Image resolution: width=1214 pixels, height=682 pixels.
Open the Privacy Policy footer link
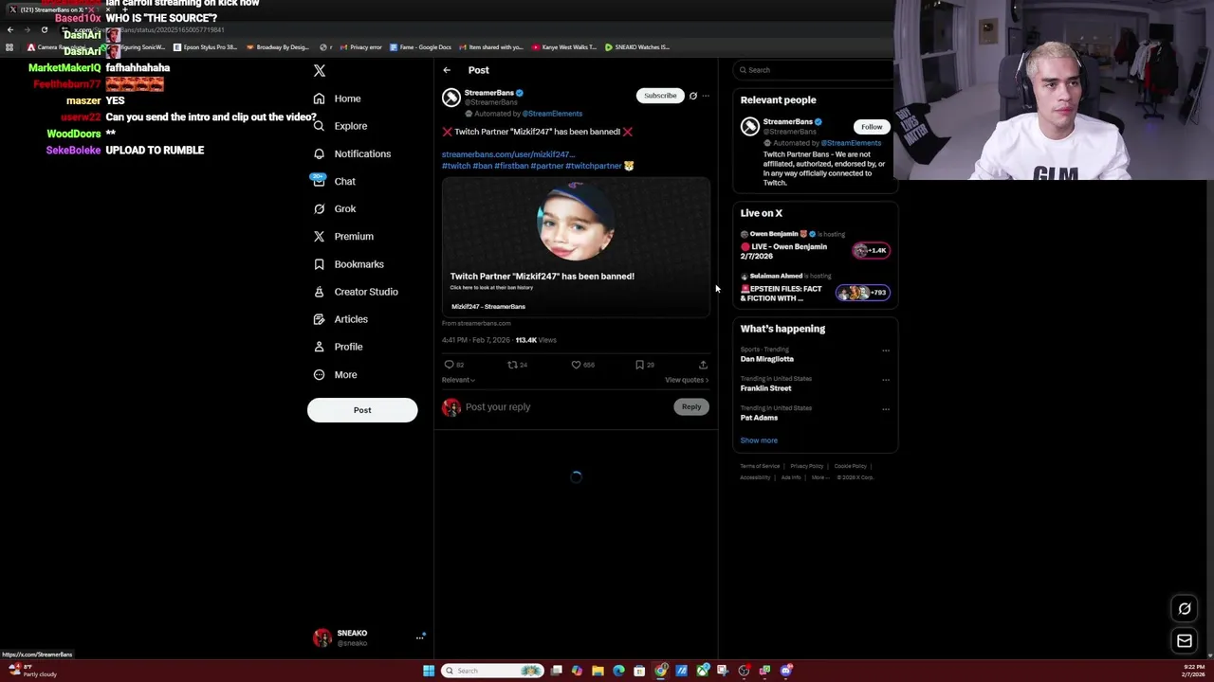pos(807,466)
